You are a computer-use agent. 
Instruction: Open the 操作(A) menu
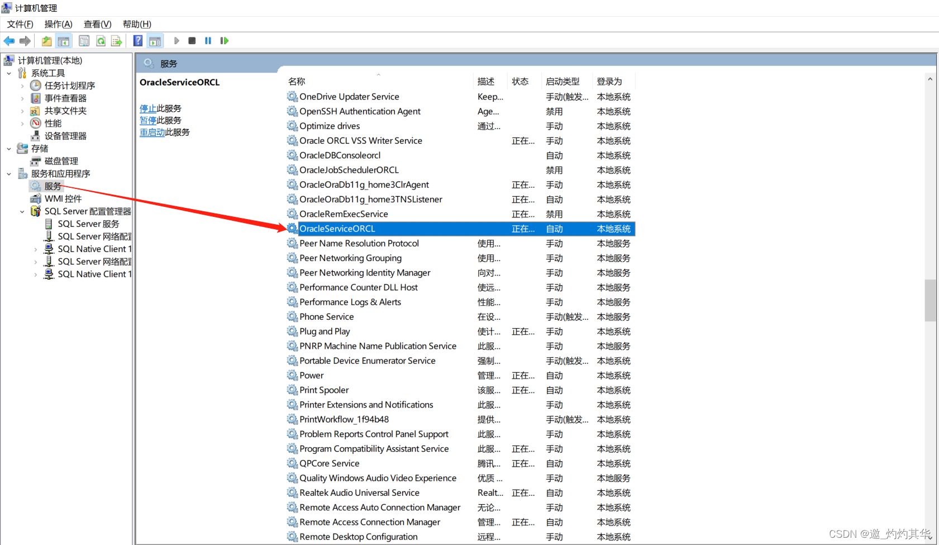point(59,24)
